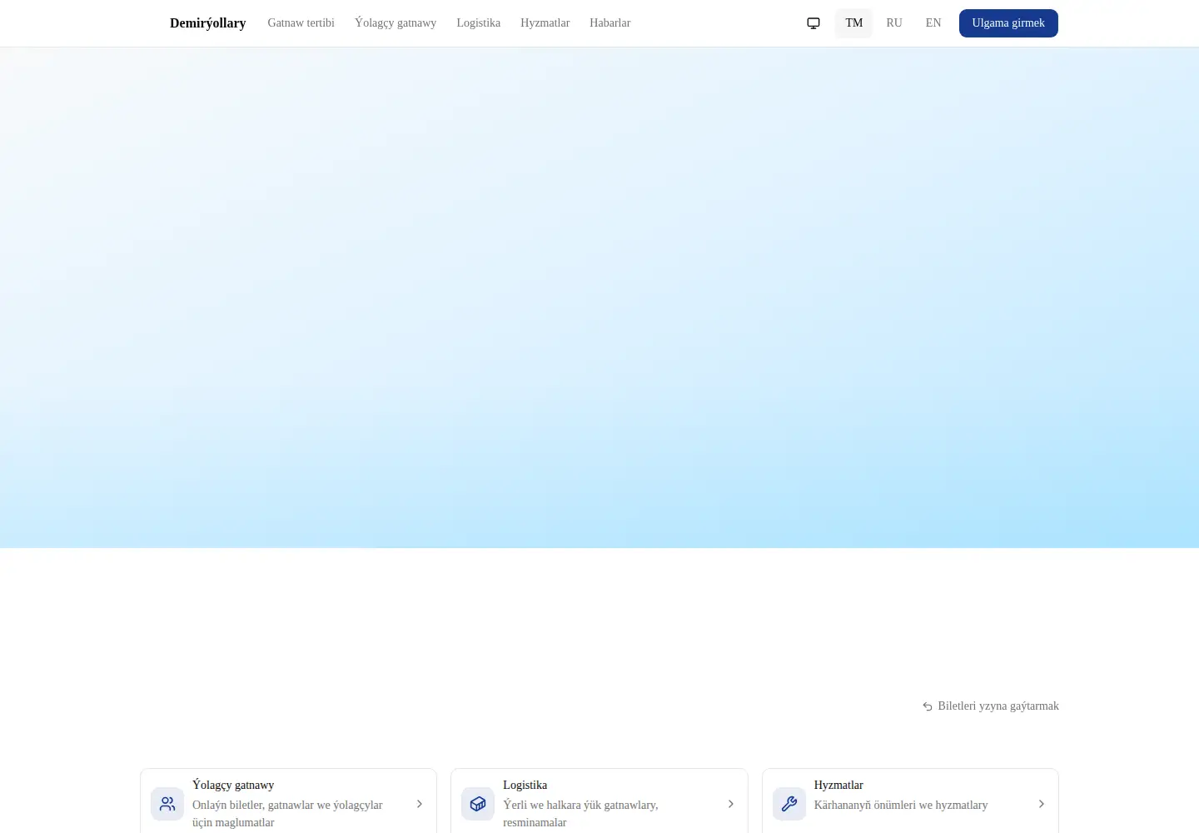
Task: Expand the Ýolagçy gatnawy card chevron
Action: 420,804
